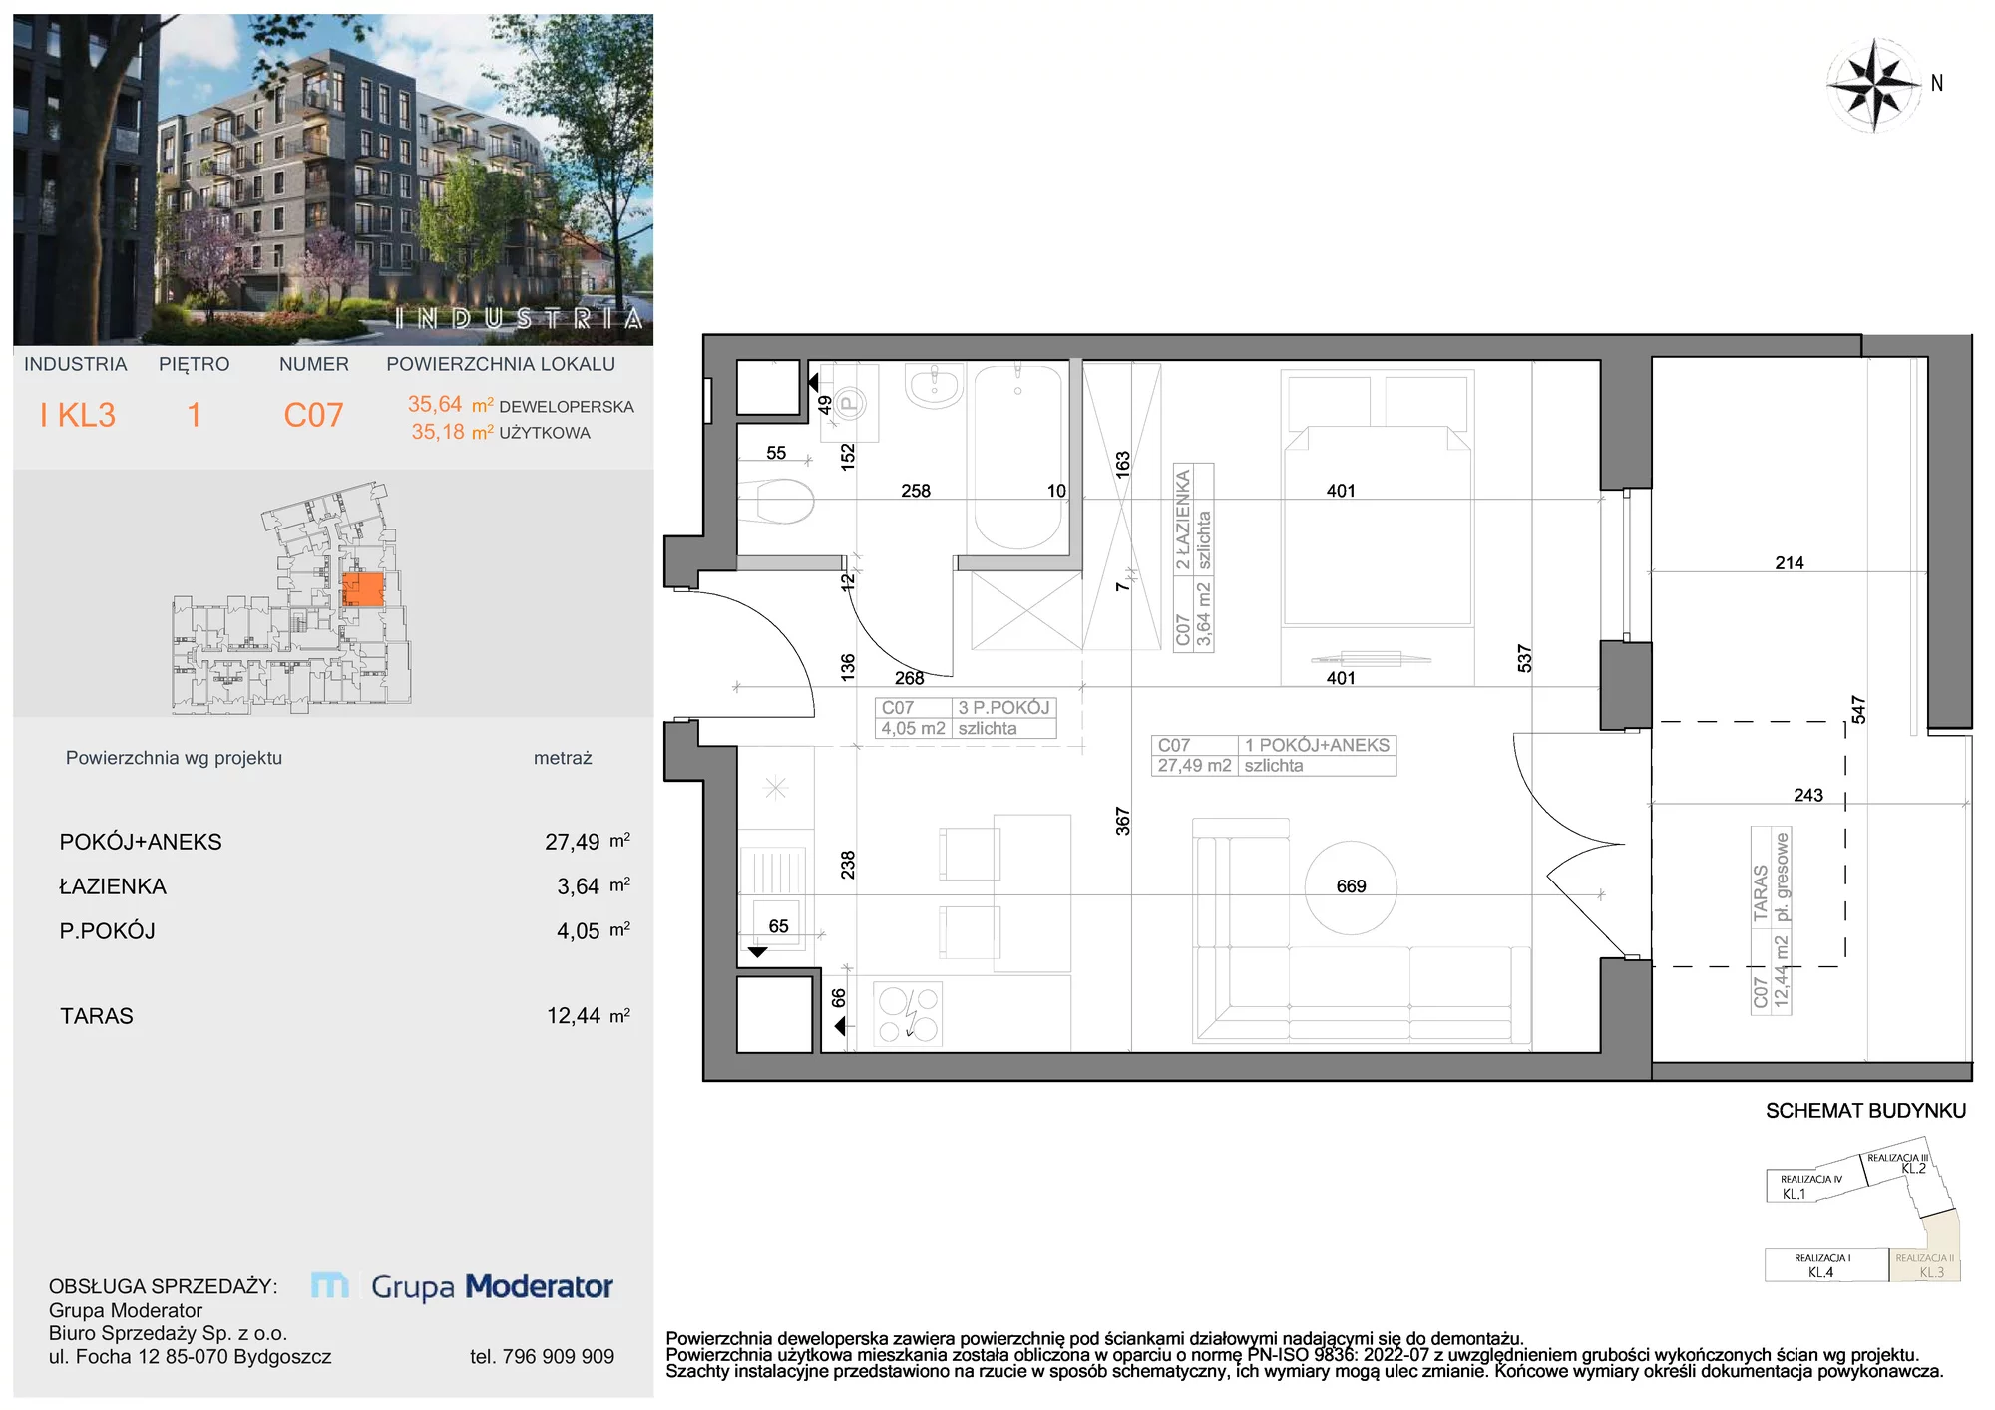Image resolution: width=1995 pixels, height=1410 pixels.
Task: Click the 'POKÓJ+ANEKS' row in area table
Action: pos(344,842)
